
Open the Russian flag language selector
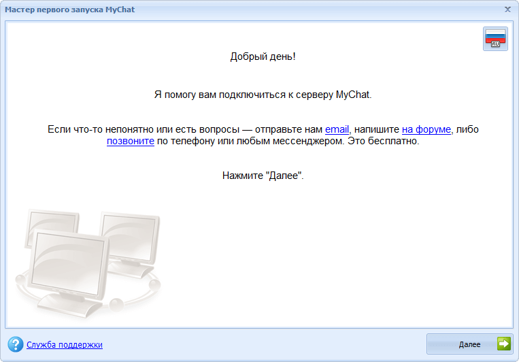pos(495,39)
